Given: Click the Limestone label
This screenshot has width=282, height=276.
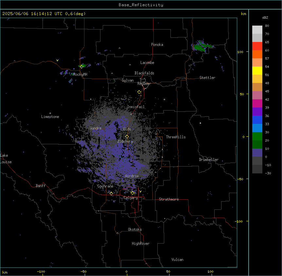Looking at the screenshot, I should (50, 117).
